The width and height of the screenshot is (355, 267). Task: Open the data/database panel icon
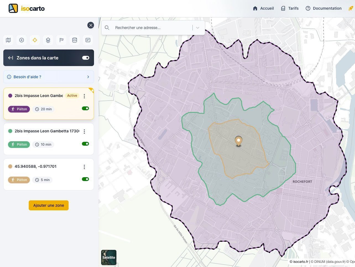point(74,40)
